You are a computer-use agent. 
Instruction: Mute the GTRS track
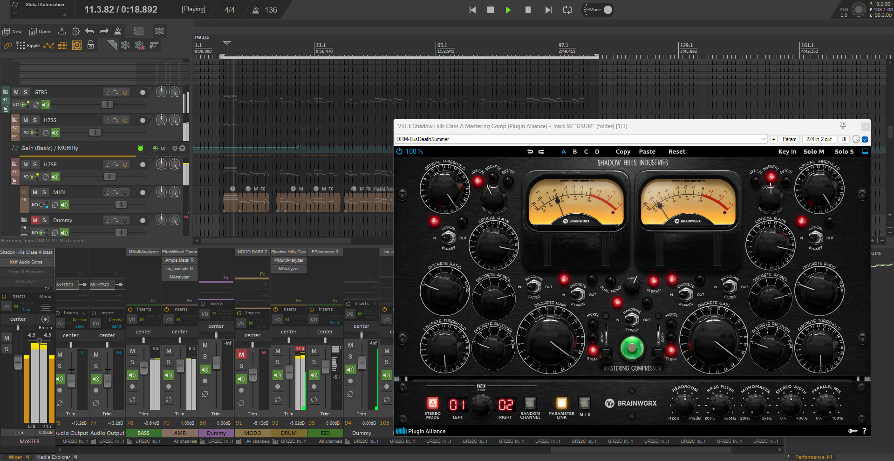[16, 92]
